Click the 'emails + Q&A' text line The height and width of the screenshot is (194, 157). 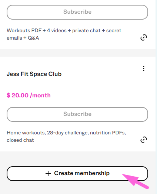coord(23,38)
